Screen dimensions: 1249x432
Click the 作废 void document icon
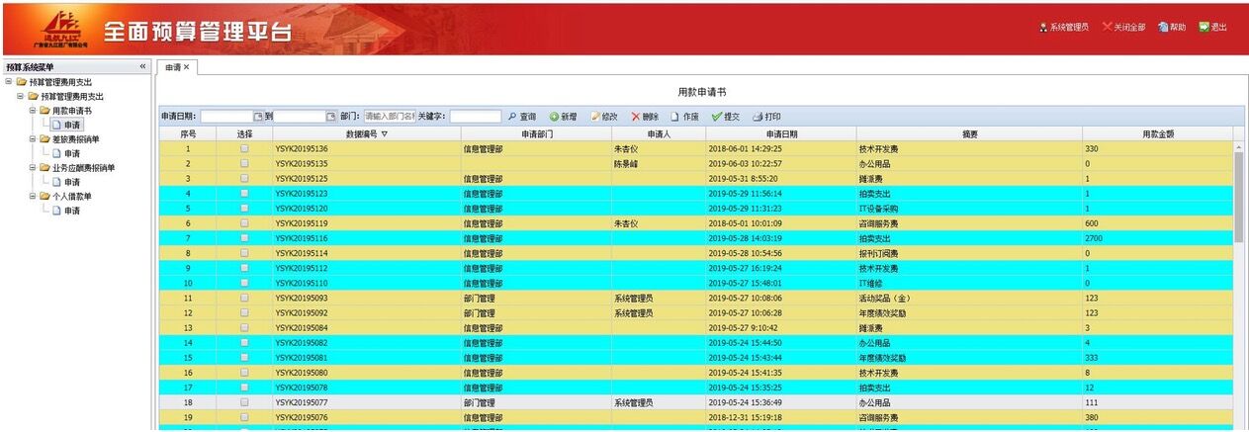675,117
